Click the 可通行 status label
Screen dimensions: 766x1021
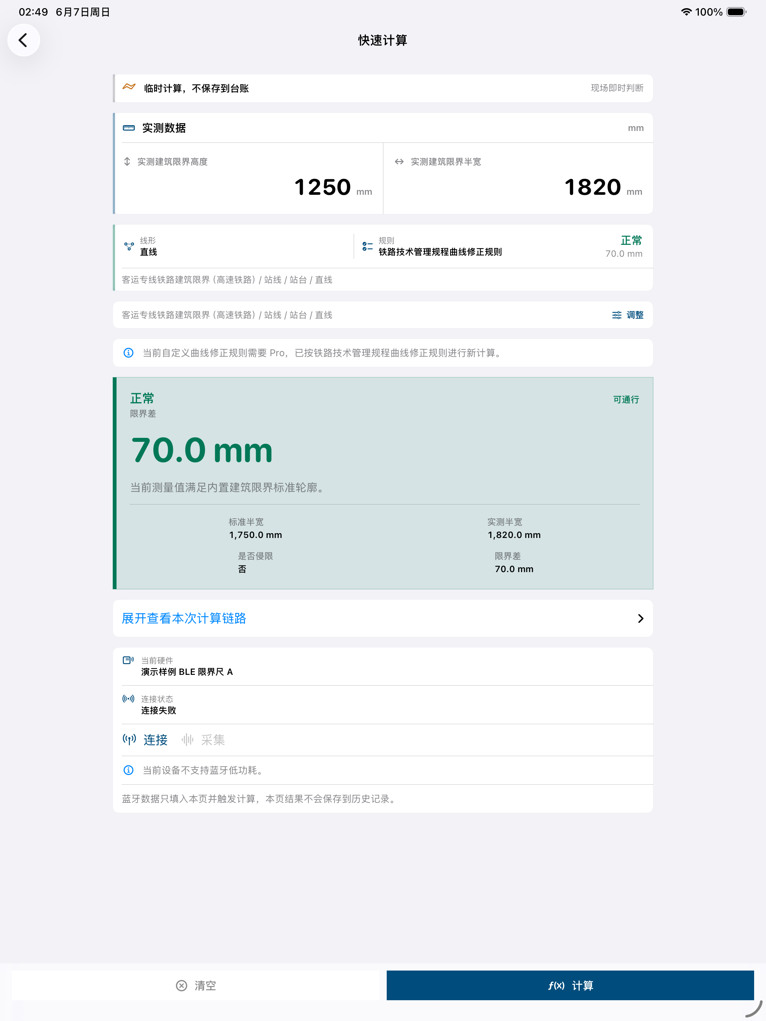626,400
